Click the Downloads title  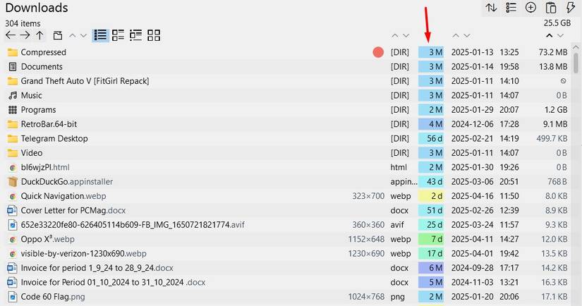point(37,8)
